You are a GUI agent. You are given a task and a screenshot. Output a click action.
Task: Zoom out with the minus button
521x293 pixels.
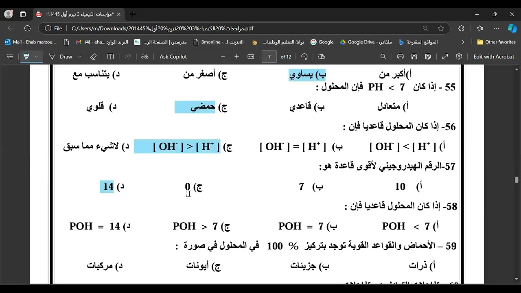point(223,57)
